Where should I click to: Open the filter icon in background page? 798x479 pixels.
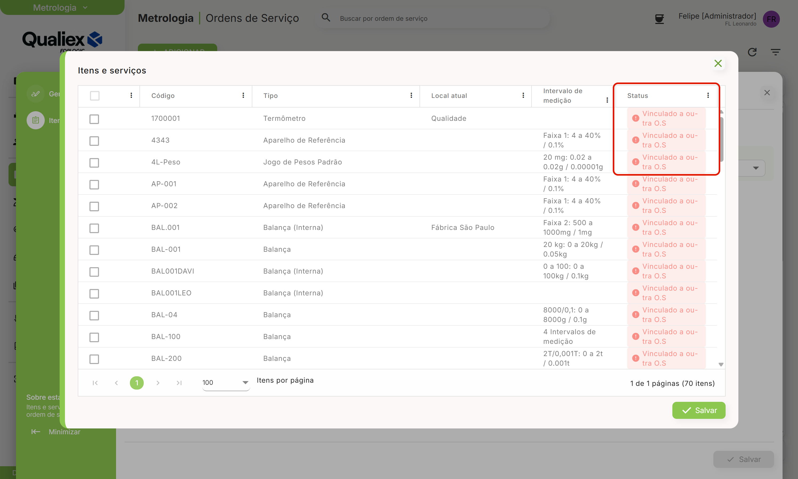[x=775, y=52]
